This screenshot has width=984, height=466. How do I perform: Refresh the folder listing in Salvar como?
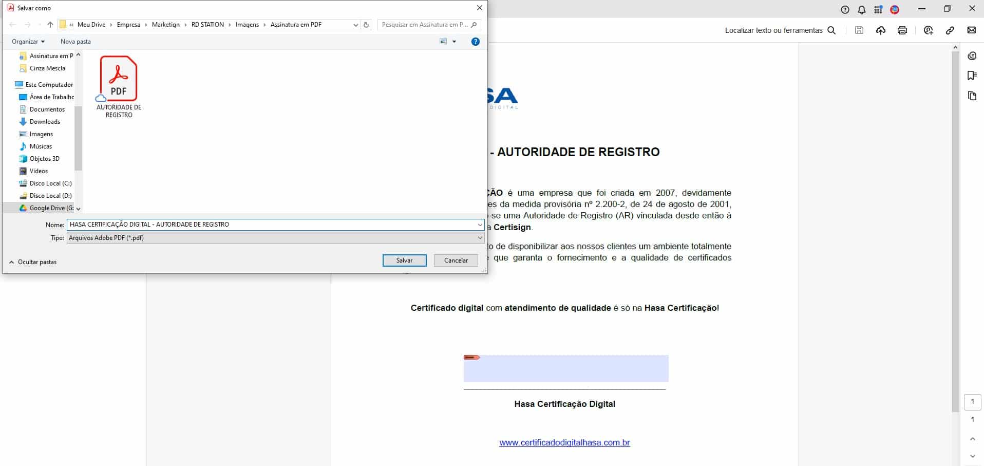(x=366, y=25)
